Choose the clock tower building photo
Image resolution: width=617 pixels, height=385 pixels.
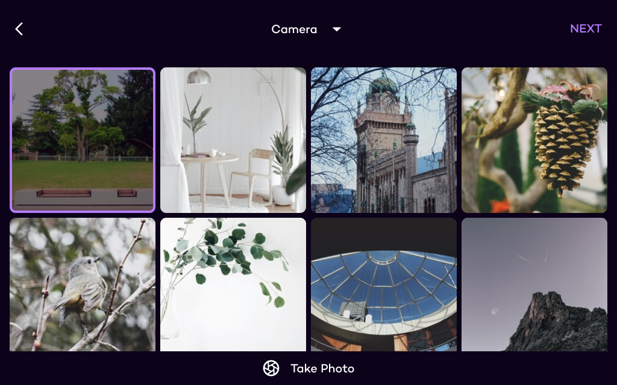tap(384, 140)
